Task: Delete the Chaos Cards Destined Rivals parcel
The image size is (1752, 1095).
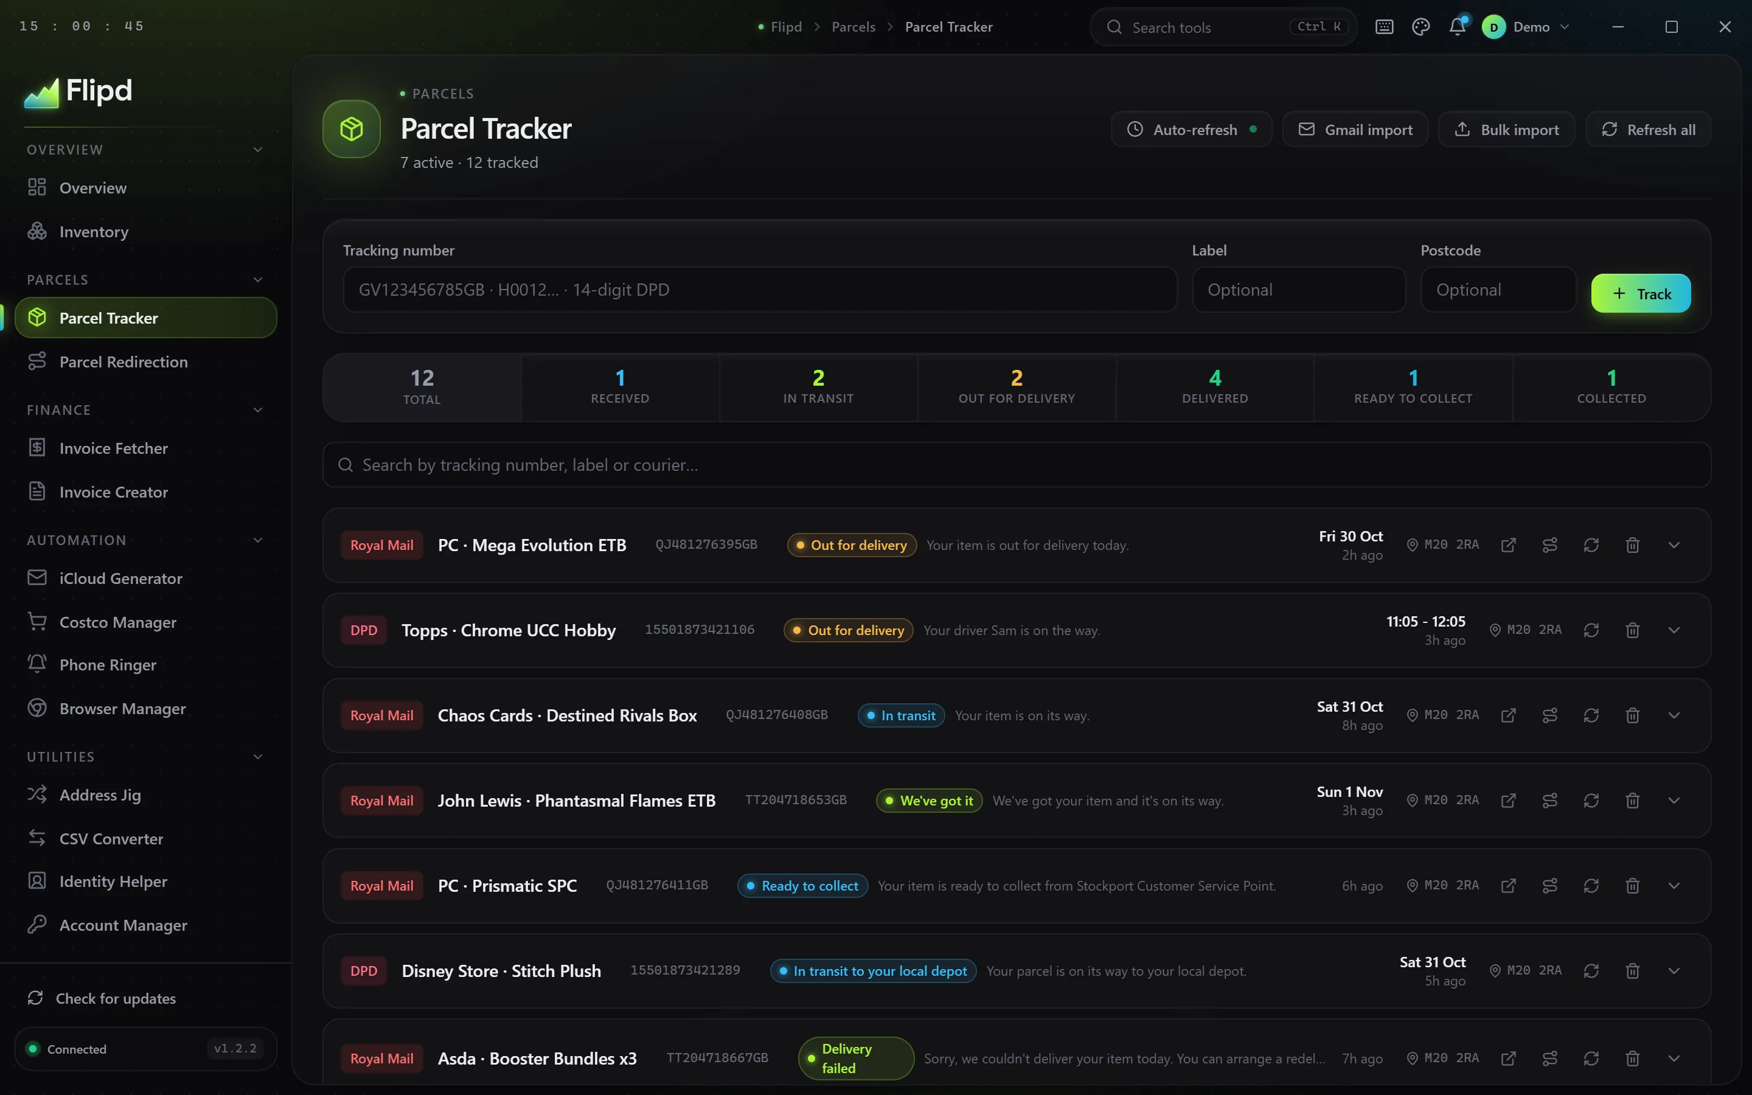Action: [x=1632, y=715]
